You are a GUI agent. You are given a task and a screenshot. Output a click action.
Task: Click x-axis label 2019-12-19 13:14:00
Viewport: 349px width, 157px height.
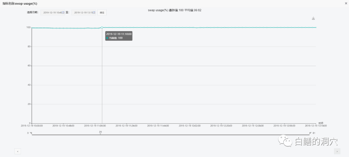(316, 126)
